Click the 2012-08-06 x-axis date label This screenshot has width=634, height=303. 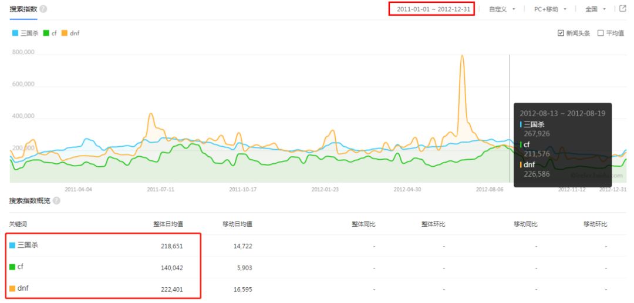click(x=490, y=189)
